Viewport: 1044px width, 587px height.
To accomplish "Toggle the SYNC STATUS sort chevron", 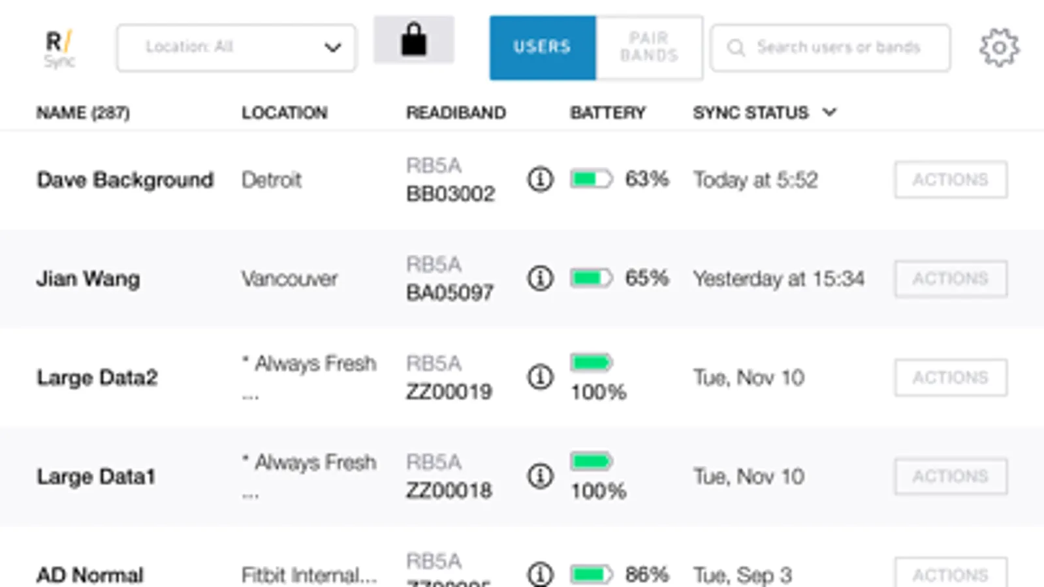I will coord(829,112).
